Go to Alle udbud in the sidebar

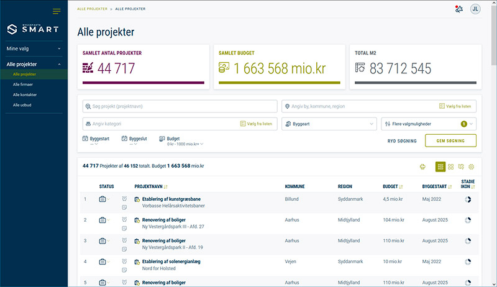point(22,105)
